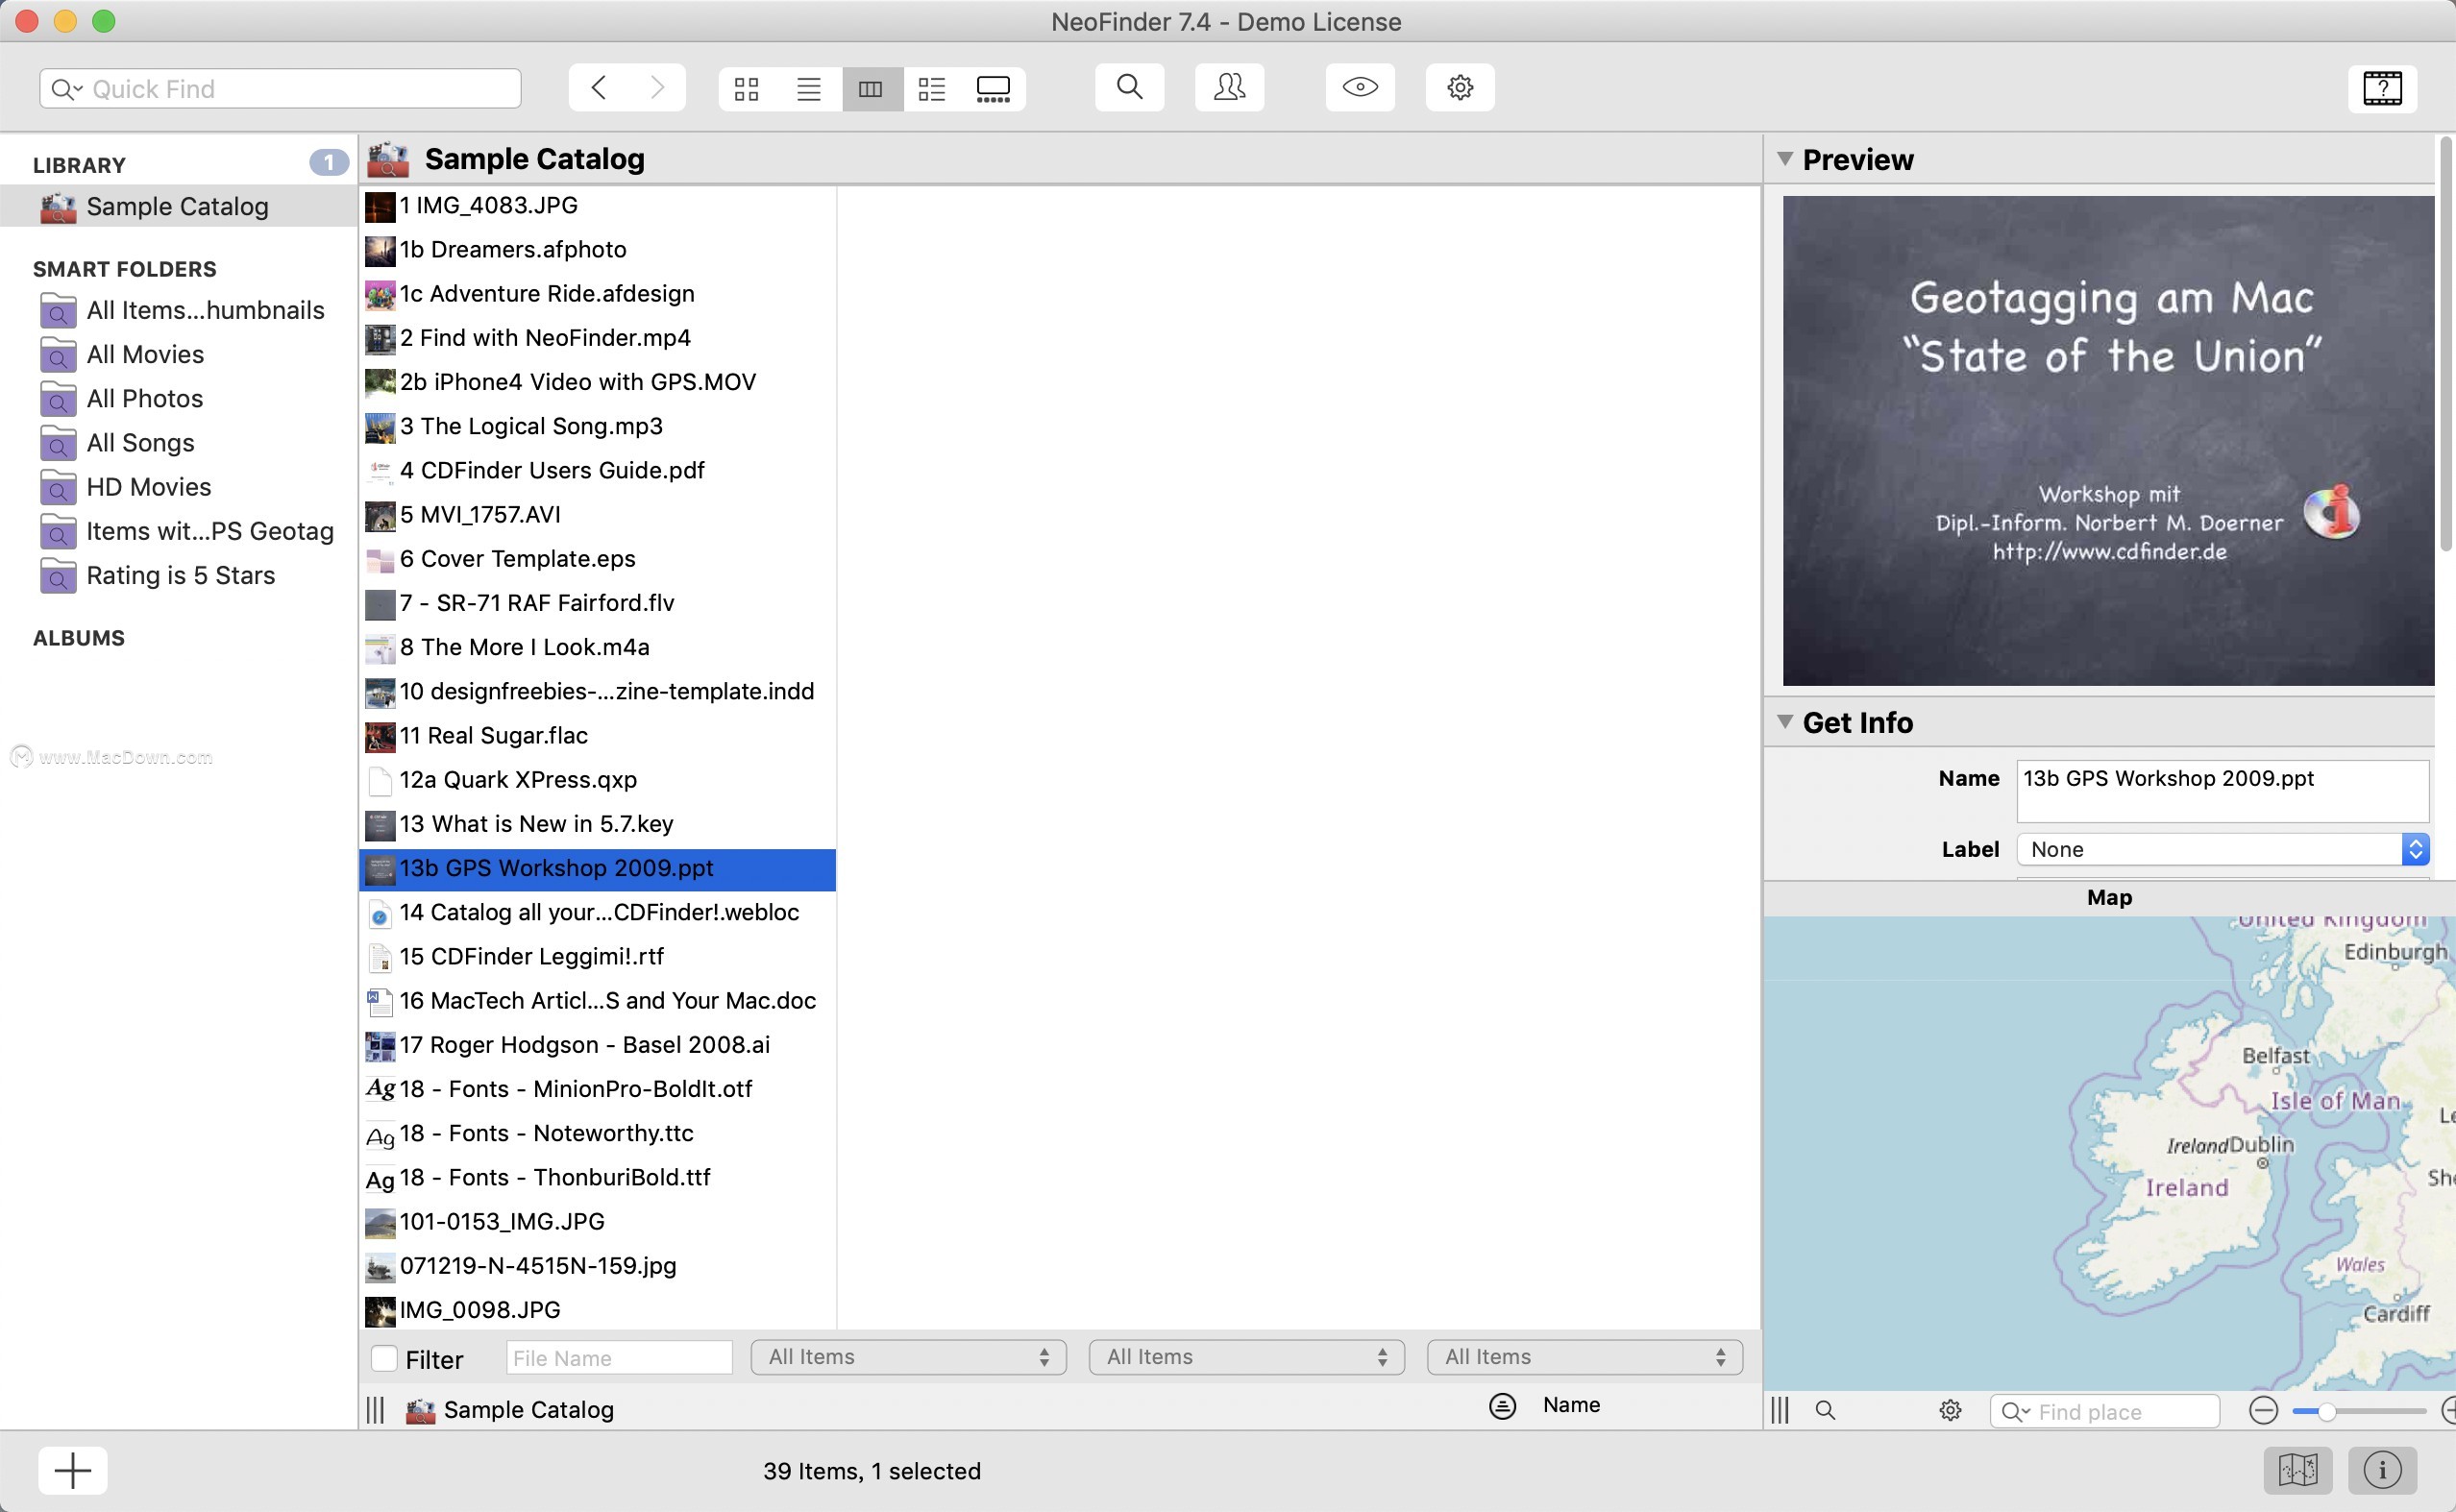Click the back navigation arrow
The height and width of the screenshot is (1512, 2456).
598,87
